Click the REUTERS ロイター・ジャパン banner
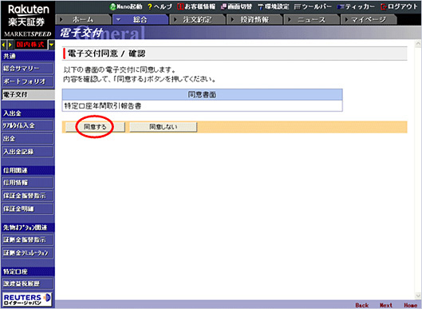422x309 pixels. pyautogui.click(x=26, y=299)
